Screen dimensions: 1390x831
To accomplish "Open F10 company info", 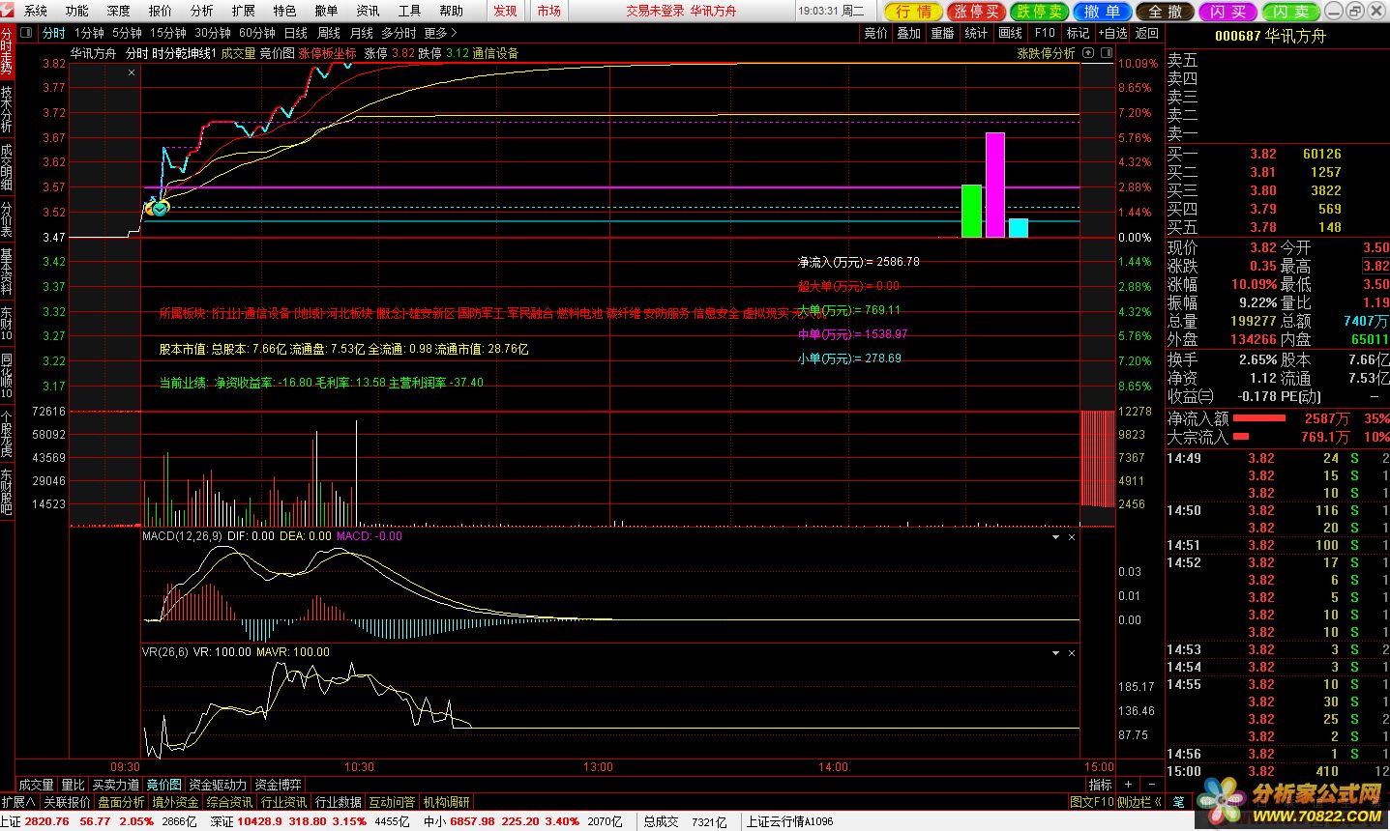I will (x=1045, y=33).
